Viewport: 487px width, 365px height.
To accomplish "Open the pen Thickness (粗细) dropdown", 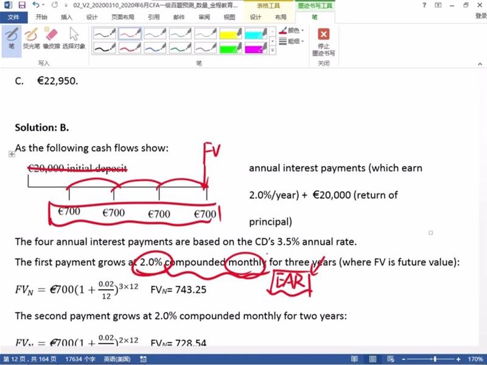I will (x=292, y=41).
